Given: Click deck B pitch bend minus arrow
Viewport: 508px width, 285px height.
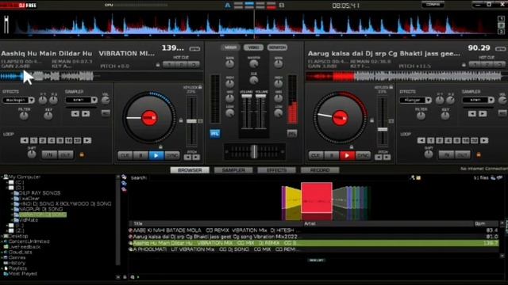Looking at the screenshot, I should pos(379,158).
